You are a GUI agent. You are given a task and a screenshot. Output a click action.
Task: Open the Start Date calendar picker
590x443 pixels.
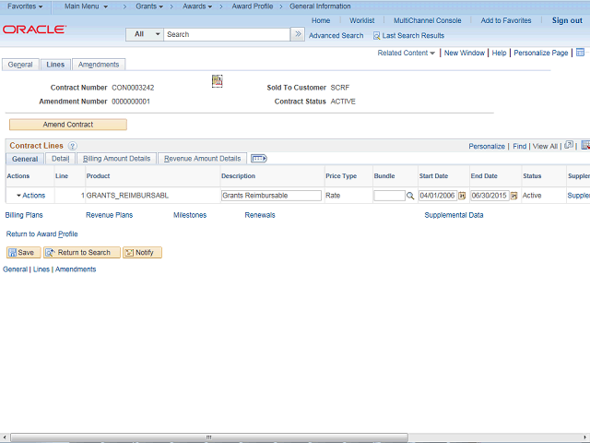462,196
